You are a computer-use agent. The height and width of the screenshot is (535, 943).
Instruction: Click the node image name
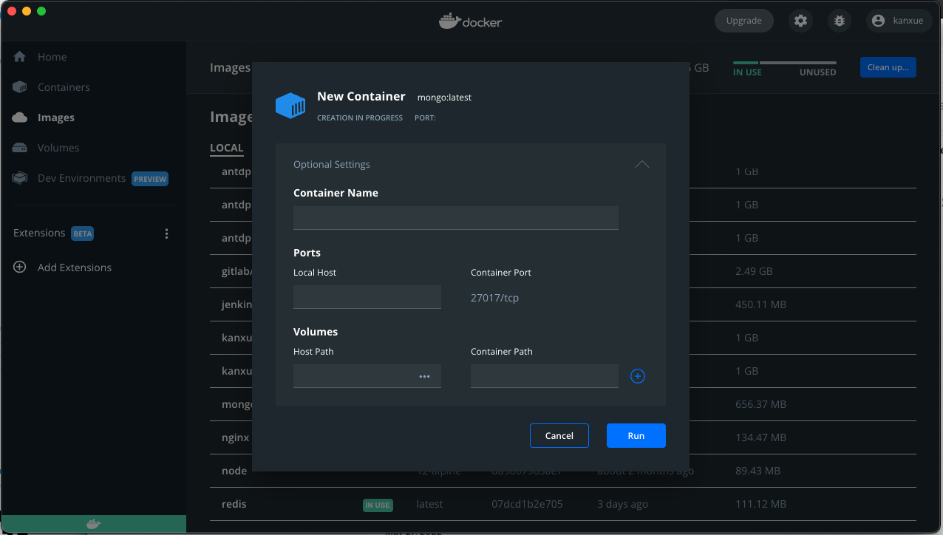click(x=234, y=471)
